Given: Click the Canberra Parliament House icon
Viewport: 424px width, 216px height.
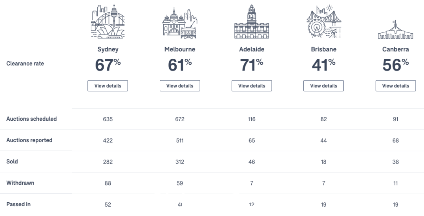Looking at the screenshot, I should [x=395, y=30].
